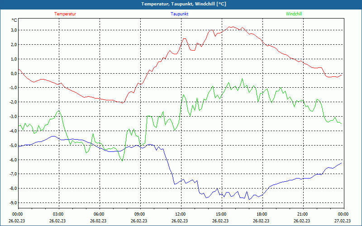This screenshot has width=362, height=226.
Task: Click the '°C' y-axis unit label
Action: tap(14, 20)
